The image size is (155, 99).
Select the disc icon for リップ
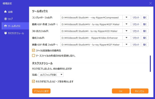click(x=5, y=19)
